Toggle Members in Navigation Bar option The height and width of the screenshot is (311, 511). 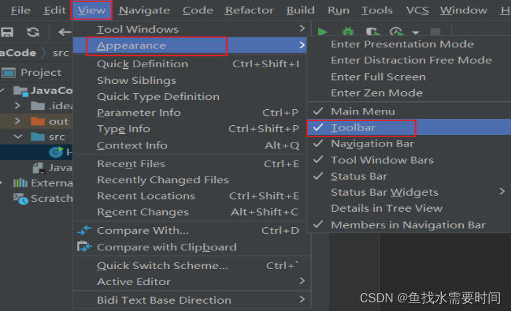pyautogui.click(x=409, y=225)
